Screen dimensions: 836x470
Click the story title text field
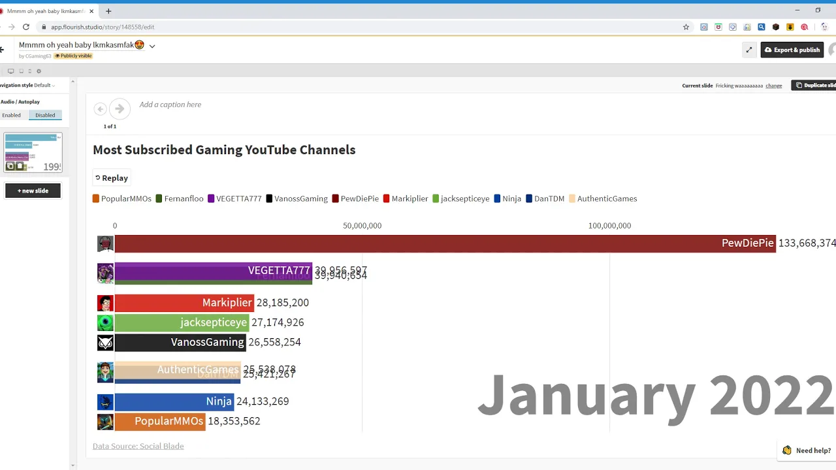click(81, 45)
